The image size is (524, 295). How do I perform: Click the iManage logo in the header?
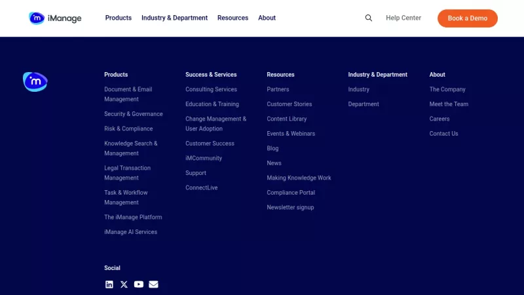click(x=55, y=18)
